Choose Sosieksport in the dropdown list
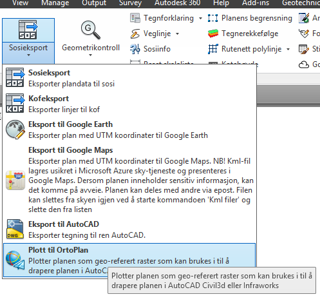Image resolution: width=320 pixels, height=301 pixels. point(129,78)
